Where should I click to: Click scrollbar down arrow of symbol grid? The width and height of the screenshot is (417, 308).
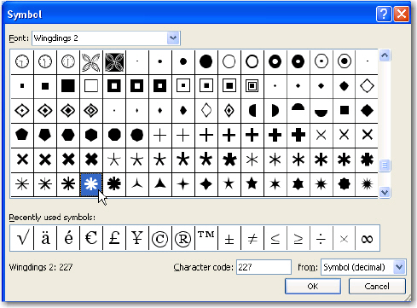click(x=385, y=193)
